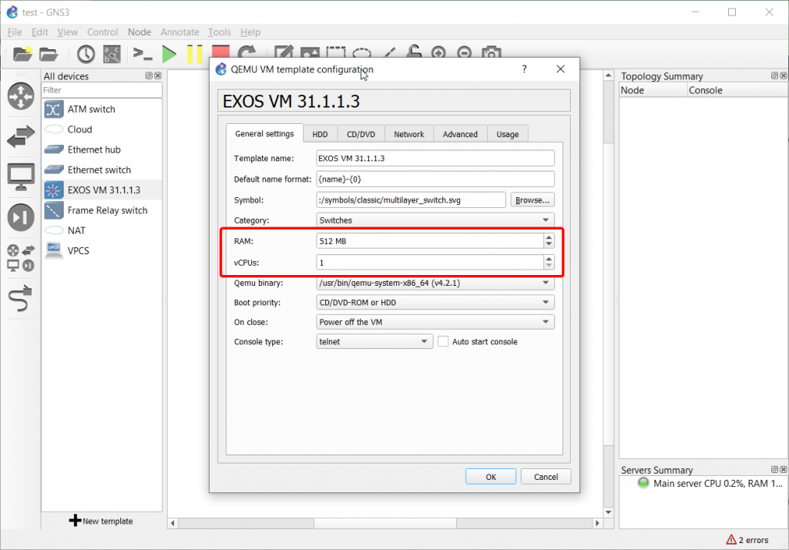The image size is (789, 550).
Task: Open the 2 errors status indicator
Action: (747, 540)
